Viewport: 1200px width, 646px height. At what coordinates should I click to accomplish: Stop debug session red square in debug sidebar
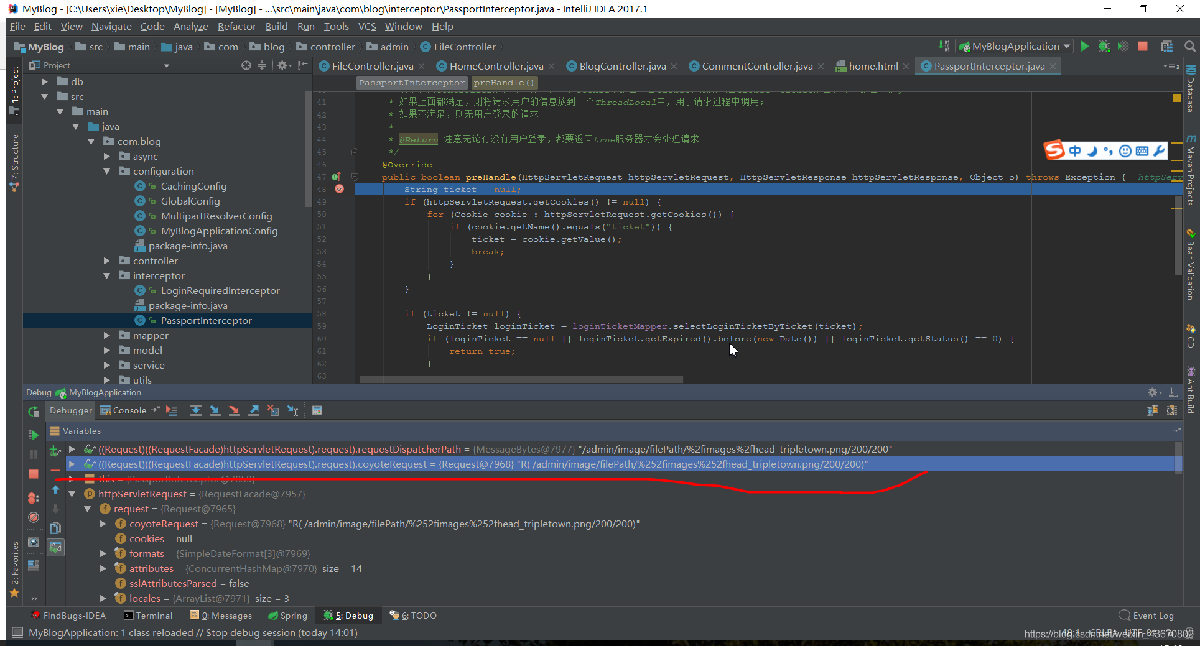pyautogui.click(x=34, y=474)
